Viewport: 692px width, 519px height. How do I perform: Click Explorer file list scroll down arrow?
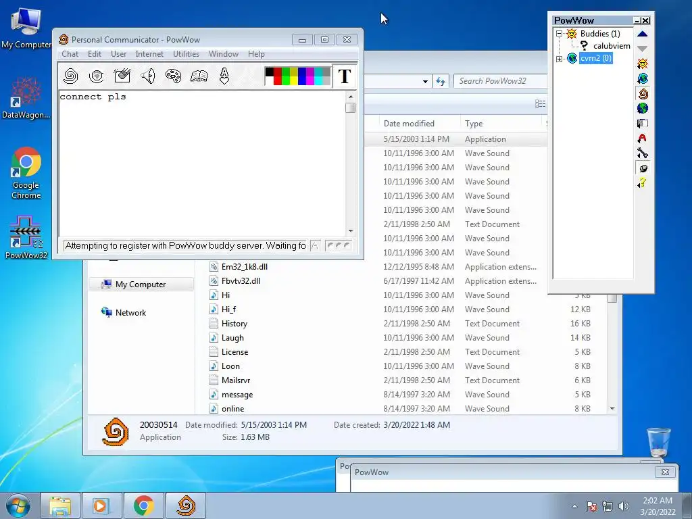click(x=612, y=409)
